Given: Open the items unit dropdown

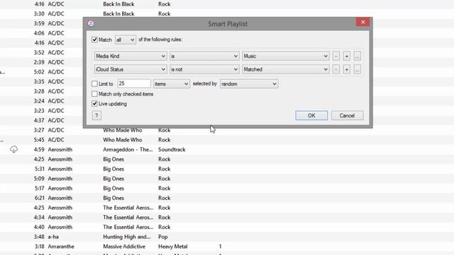Looking at the screenshot, I should point(172,84).
